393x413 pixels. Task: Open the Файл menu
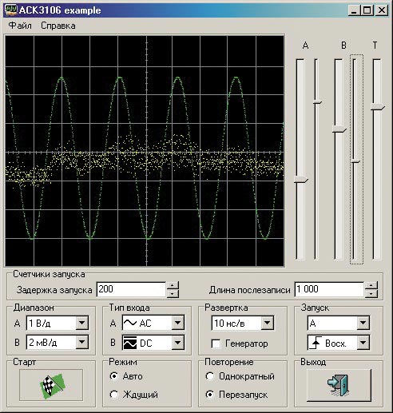click(20, 26)
